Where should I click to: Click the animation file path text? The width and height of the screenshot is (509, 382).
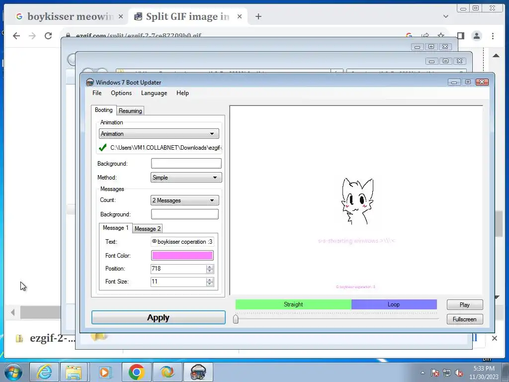[166, 147]
